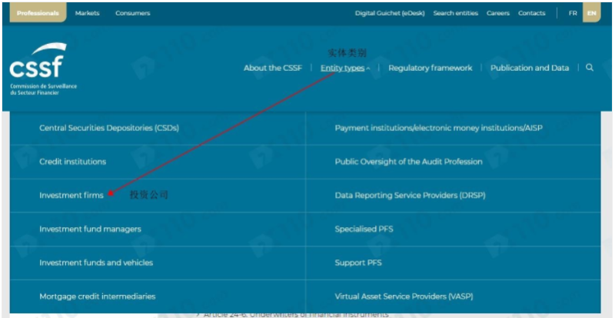Select the Professionals tab
Screen dimensions: 615x318
point(38,13)
